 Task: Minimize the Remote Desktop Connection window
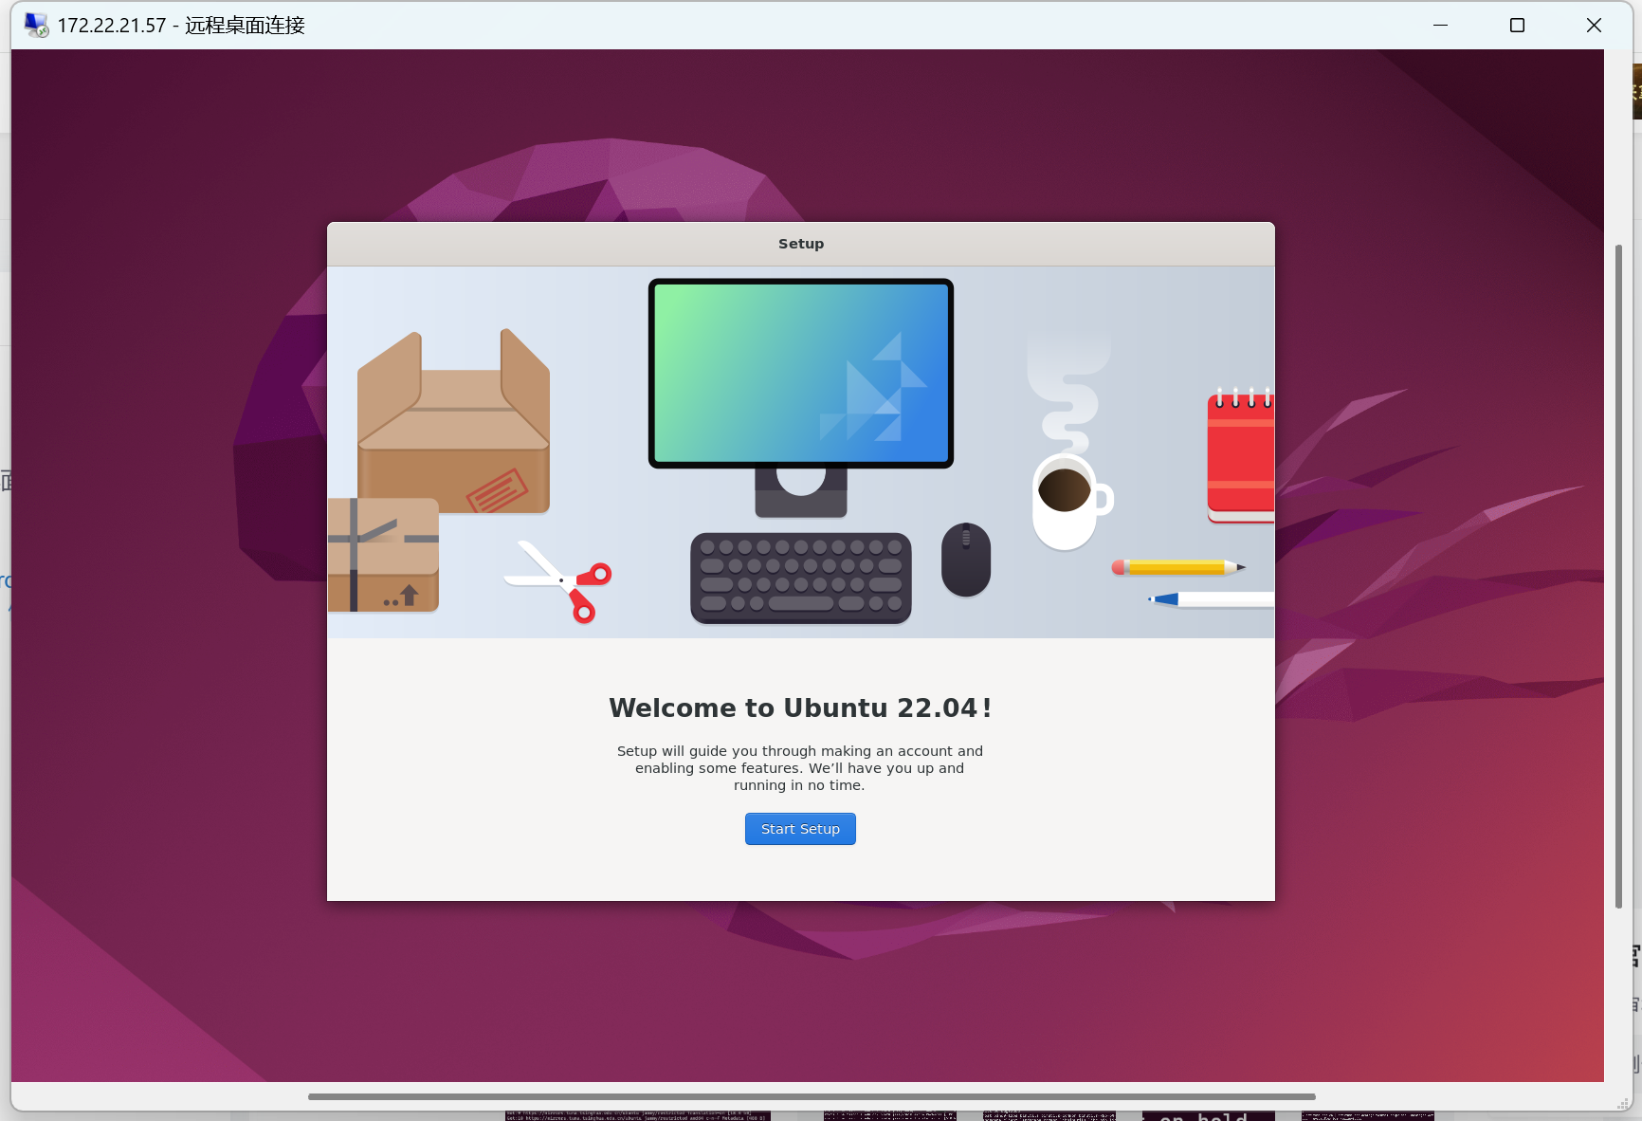[1440, 26]
